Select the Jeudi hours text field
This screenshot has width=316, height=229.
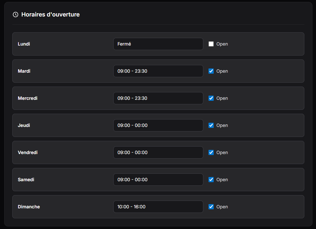[x=158, y=125]
